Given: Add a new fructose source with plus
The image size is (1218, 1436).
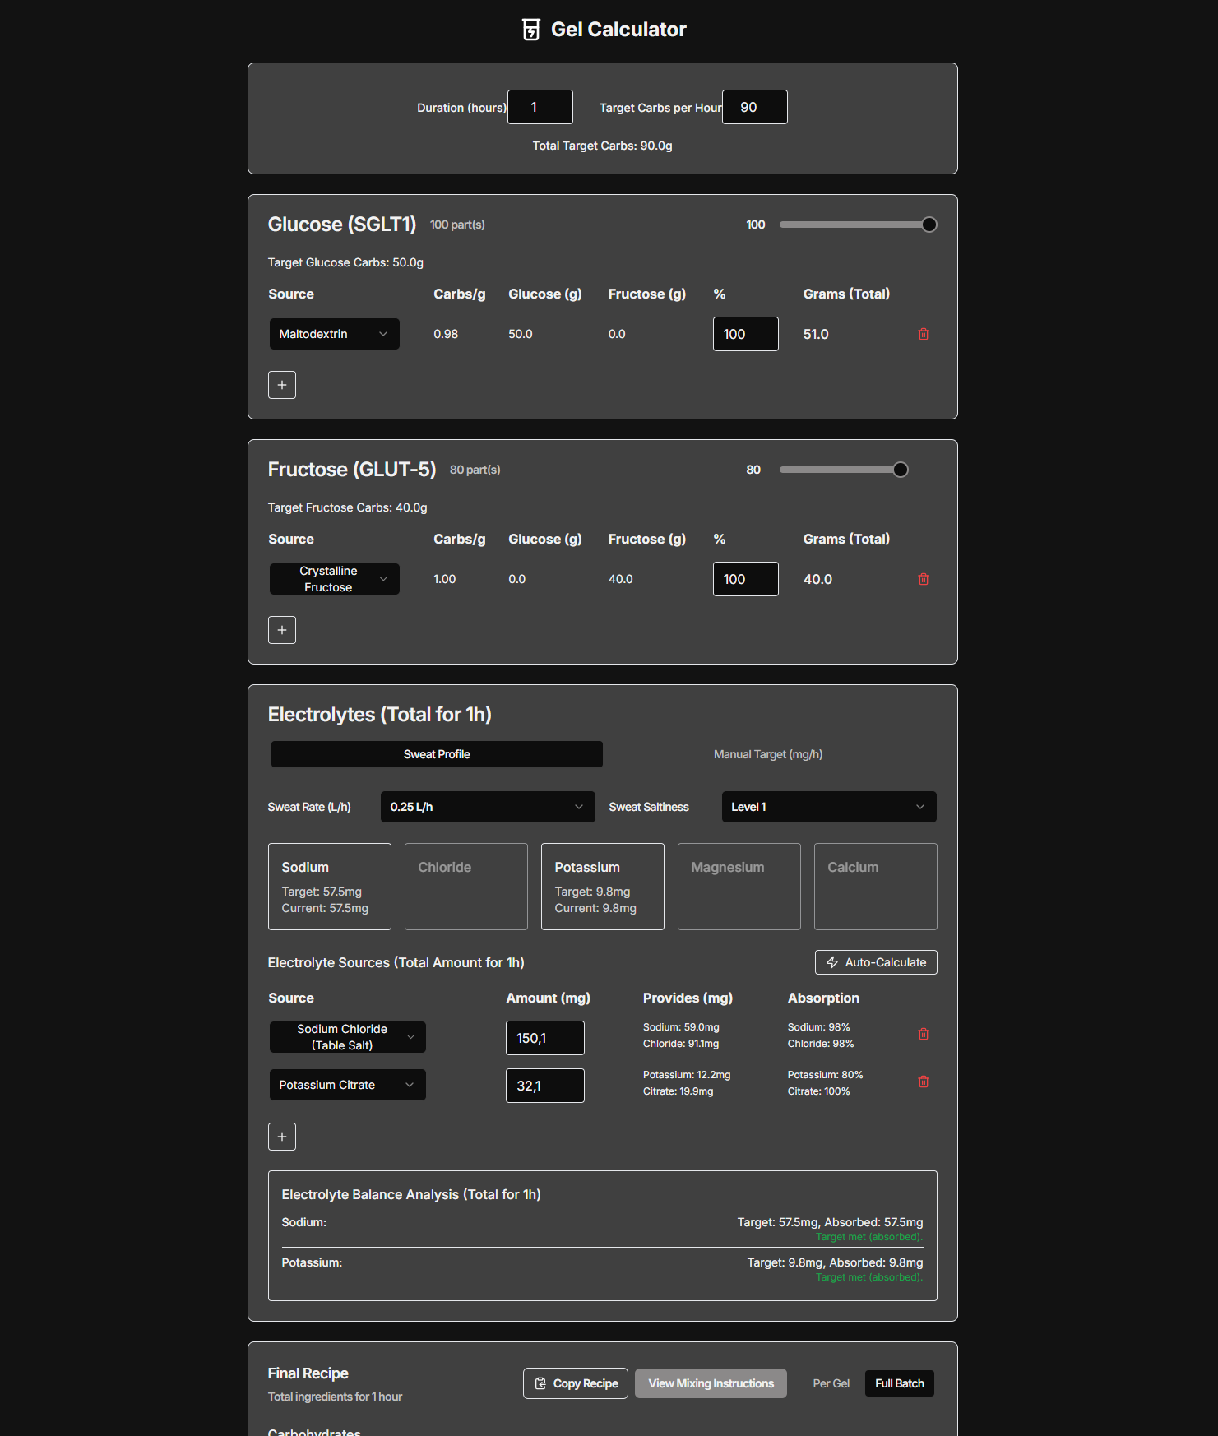Looking at the screenshot, I should pos(282,630).
